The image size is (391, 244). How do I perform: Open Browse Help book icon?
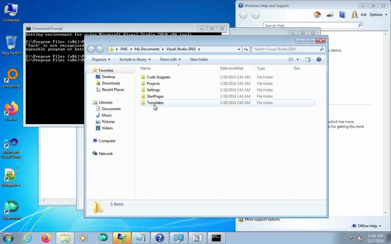342,15
